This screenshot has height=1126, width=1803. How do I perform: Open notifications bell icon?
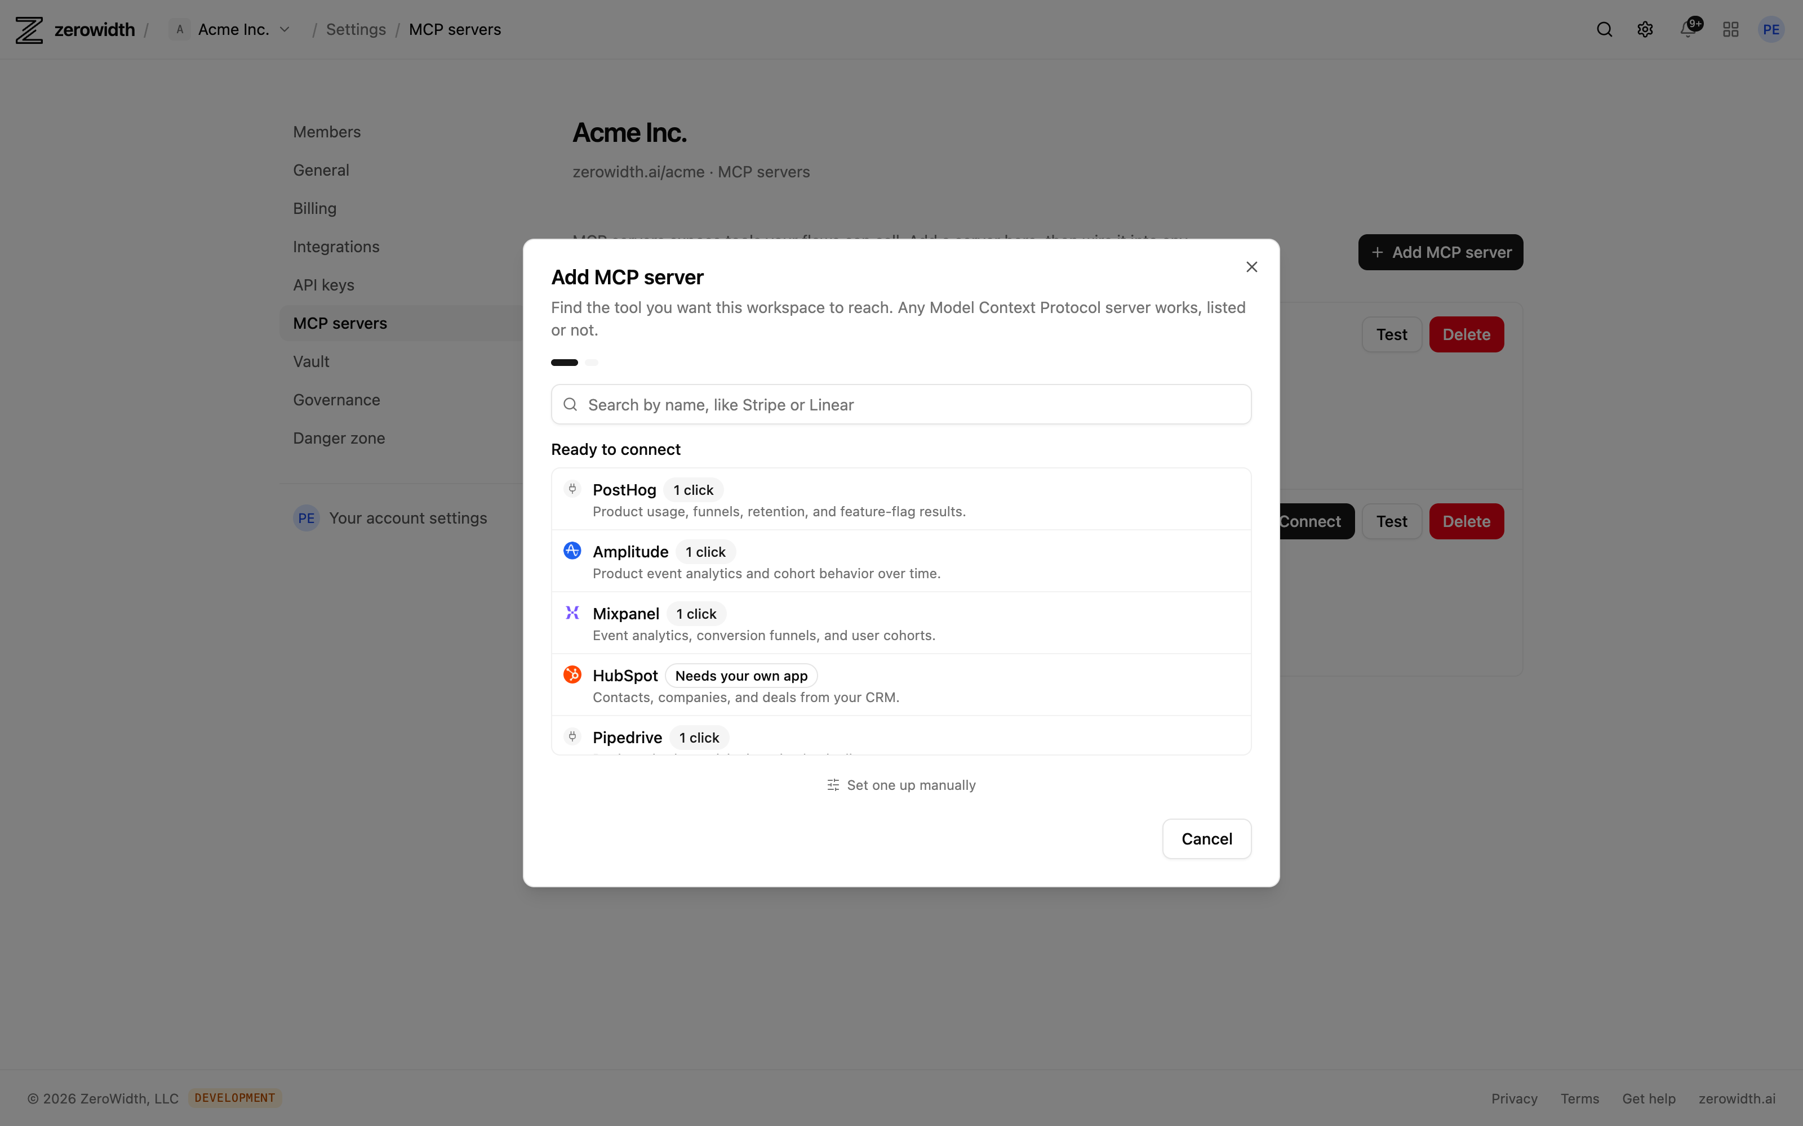pos(1687,30)
